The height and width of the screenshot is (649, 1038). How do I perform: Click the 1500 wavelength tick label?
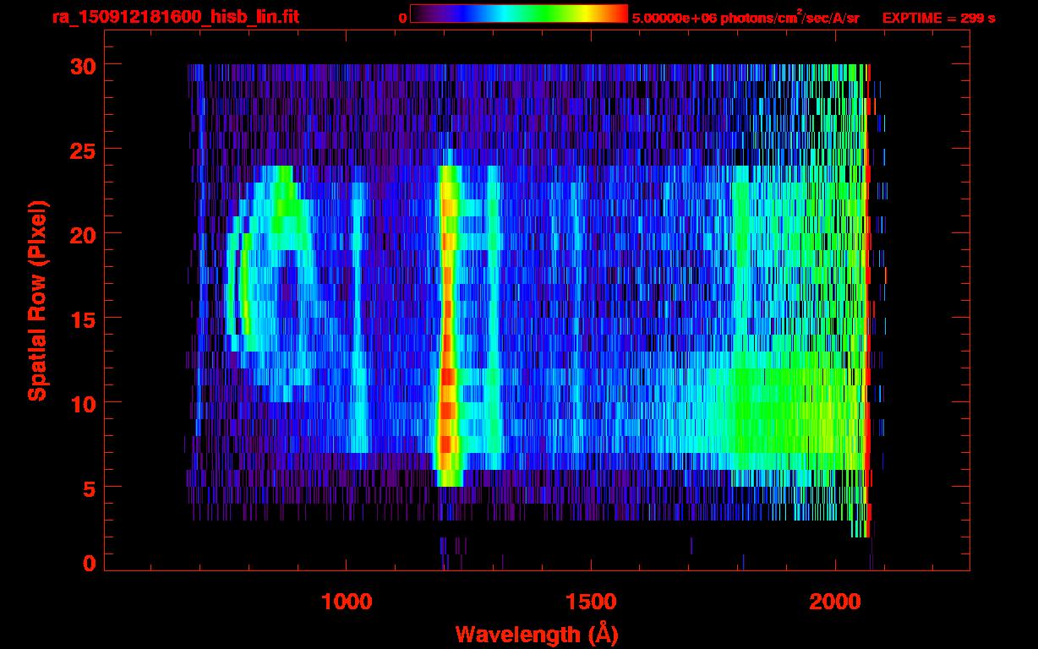[x=591, y=602]
